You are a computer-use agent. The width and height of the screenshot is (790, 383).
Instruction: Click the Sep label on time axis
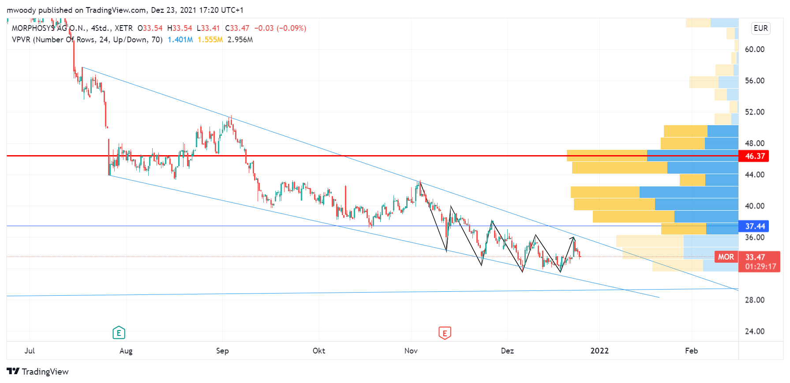click(222, 351)
